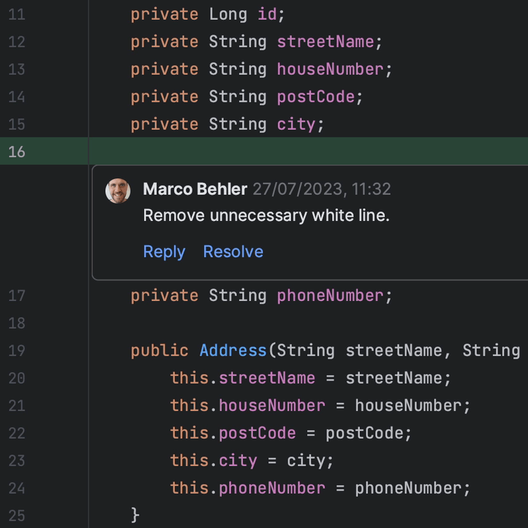Click the city field declaration on line 15
The width and height of the screenshot is (528, 528).
[x=296, y=124]
